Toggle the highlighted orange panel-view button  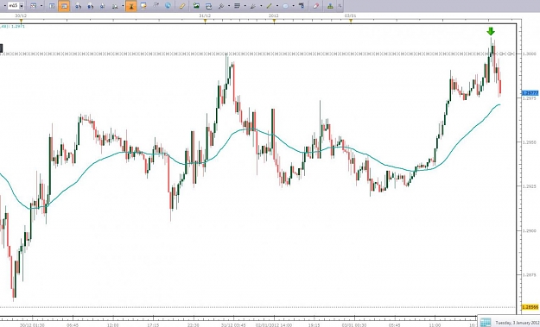pyautogui.click(x=64, y=6)
